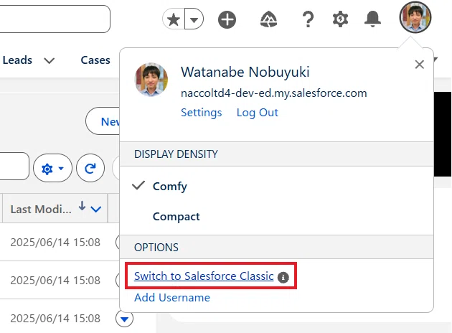This screenshot has width=452, height=333.
Task: Open Last Modified column chevron menu
Action: (96, 209)
